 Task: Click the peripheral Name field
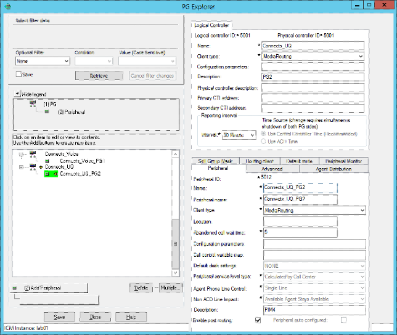(300, 188)
